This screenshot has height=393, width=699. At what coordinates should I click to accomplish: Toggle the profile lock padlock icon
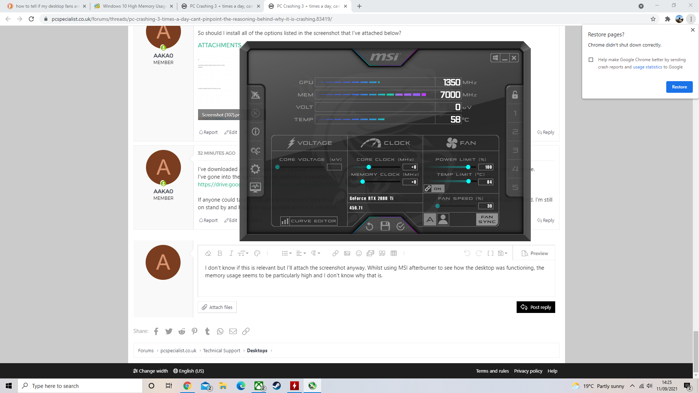tap(515, 95)
